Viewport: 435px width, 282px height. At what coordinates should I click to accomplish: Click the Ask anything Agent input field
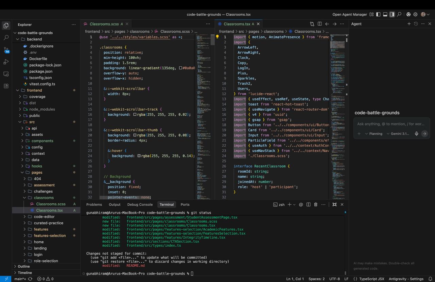(x=391, y=124)
